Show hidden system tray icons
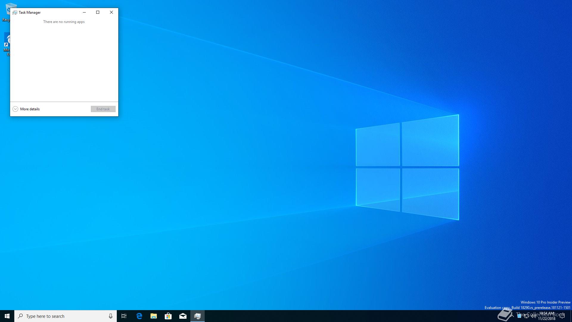The height and width of the screenshot is (322, 572). (512, 316)
